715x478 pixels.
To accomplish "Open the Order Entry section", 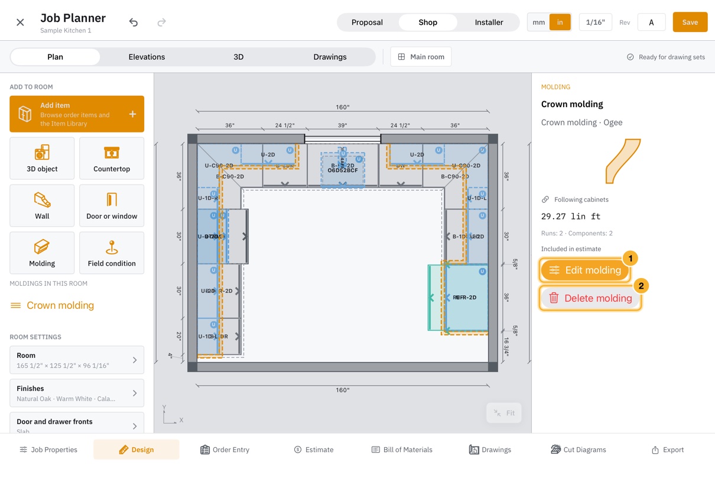I will click(225, 450).
